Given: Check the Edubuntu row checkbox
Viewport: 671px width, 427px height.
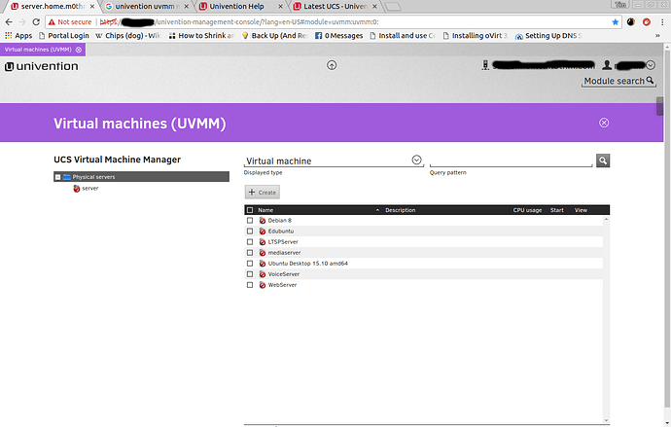Looking at the screenshot, I should [x=250, y=231].
